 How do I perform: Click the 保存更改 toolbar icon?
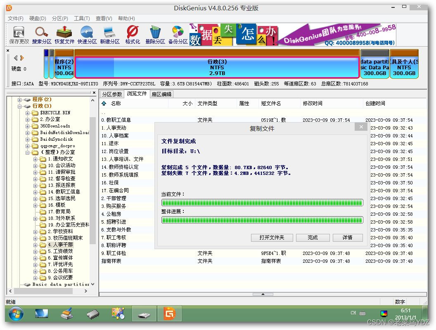point(19,35)
